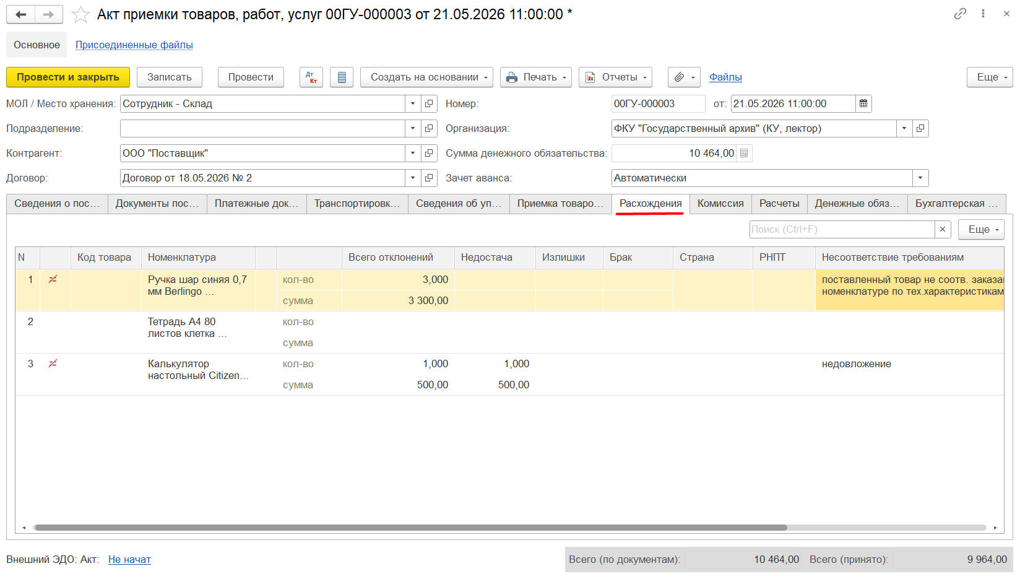Open the paperclip attachments menu

684,77
